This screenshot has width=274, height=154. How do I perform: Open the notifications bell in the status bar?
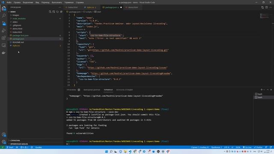tap(271, 147)
